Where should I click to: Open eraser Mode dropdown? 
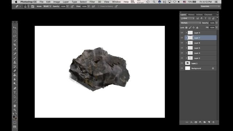(47, 7)
